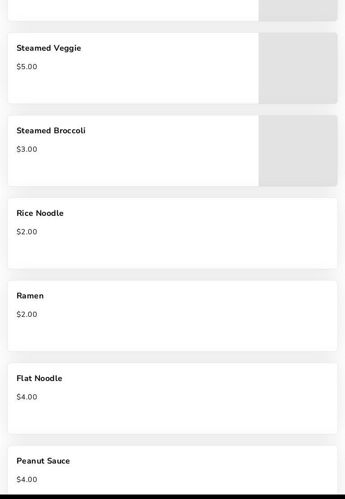Image resolution: width=345 pixels, height=499 pixels.
Task: Click blank space right of Ramen title
Action: pyautogui.click(x=188, y=296)
